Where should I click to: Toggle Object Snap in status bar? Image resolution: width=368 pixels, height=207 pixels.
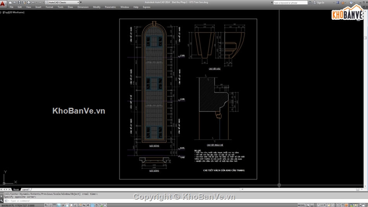tap(67, 205)
